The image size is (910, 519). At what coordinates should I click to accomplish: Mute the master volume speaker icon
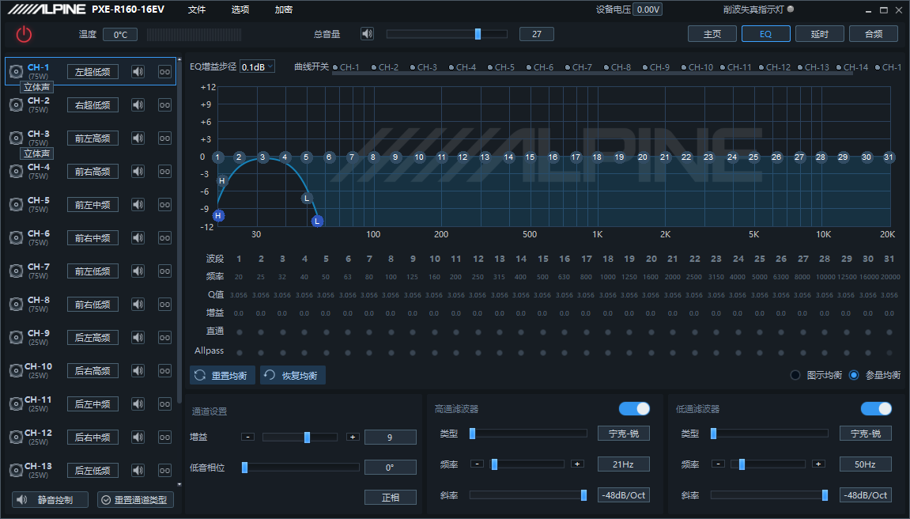pos(367,34)
